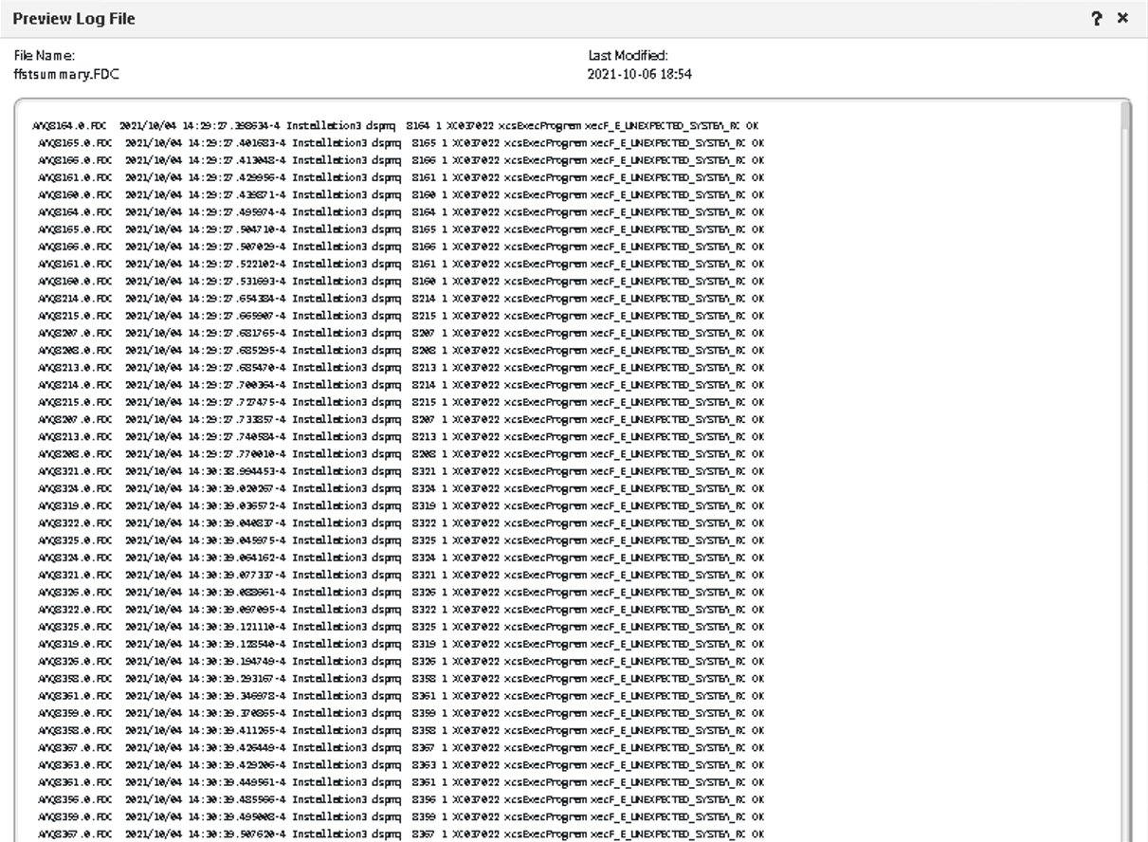
Task: Pick the row with timestamp 14:30:39.293167
Action: pos(399,678)
